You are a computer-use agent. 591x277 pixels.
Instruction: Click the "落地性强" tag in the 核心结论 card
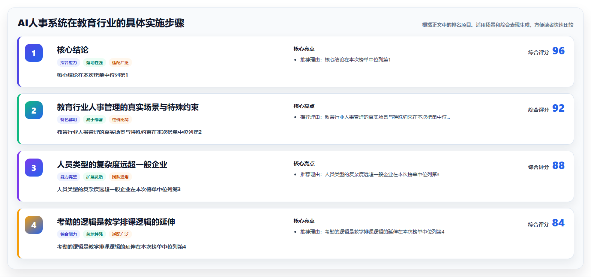point(94,63)
